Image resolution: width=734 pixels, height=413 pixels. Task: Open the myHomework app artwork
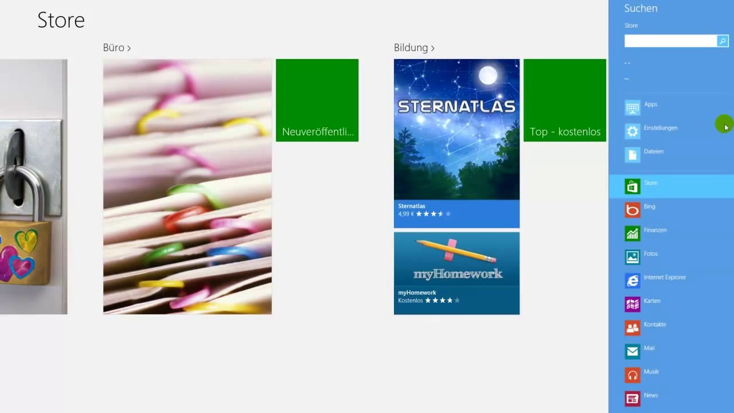coord(456,259)
